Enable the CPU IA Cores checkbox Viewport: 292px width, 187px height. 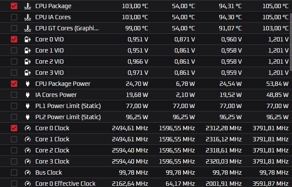pos(14,17)
